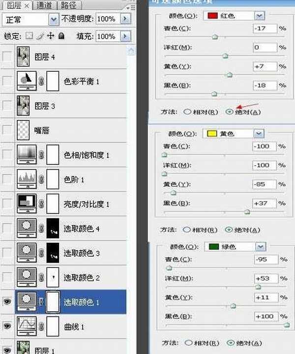The image size is (295, 354).
Task: Click the 选取颜色 4 adjustment icon
Action: 27,228
